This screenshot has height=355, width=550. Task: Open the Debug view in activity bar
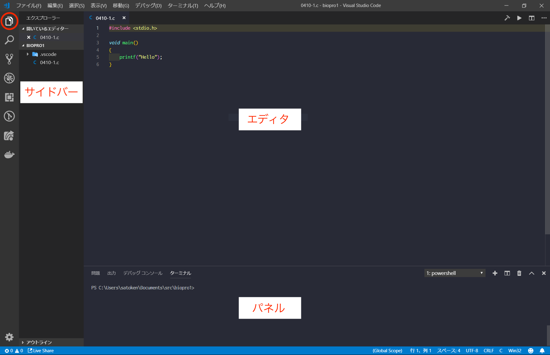(9, 78)
